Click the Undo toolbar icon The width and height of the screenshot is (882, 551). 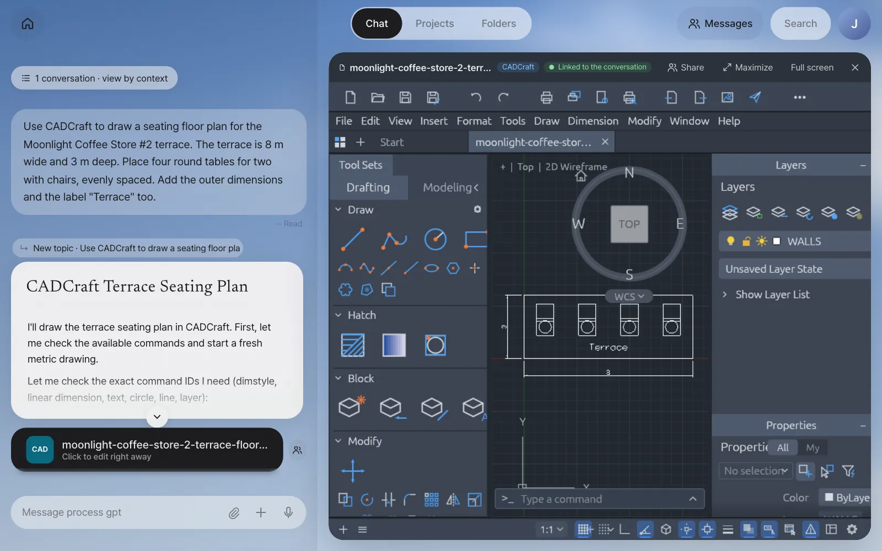(x=476, y=98)
